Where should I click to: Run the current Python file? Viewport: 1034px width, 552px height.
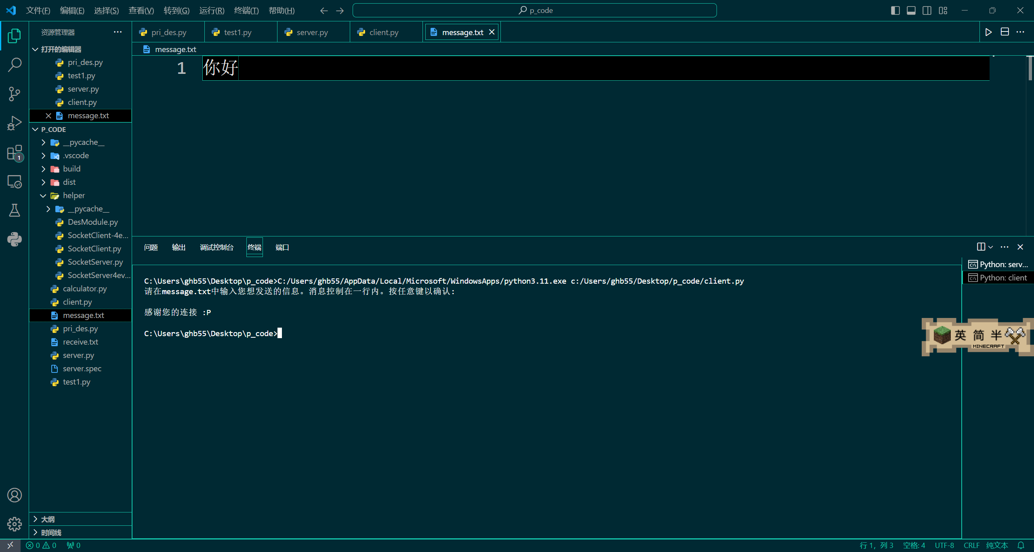coord(988,32)
